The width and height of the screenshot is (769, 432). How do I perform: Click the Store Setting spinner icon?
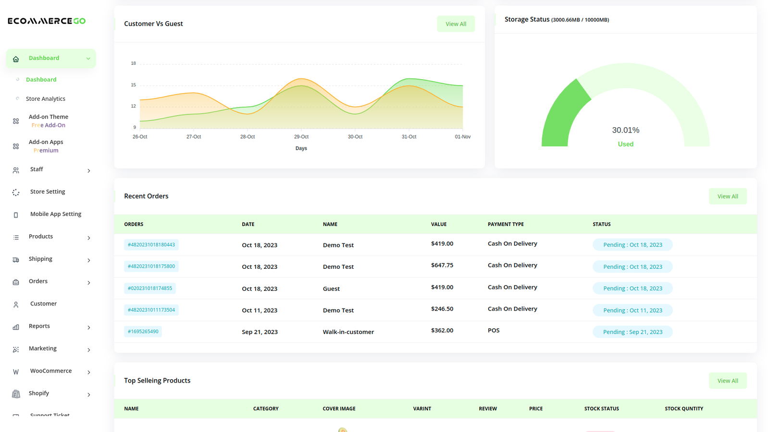[x=16, y=192]
